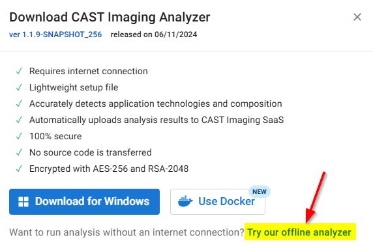373x246 pixels.
Task: Click the NEW badge on Docker button
Action: 260,191
